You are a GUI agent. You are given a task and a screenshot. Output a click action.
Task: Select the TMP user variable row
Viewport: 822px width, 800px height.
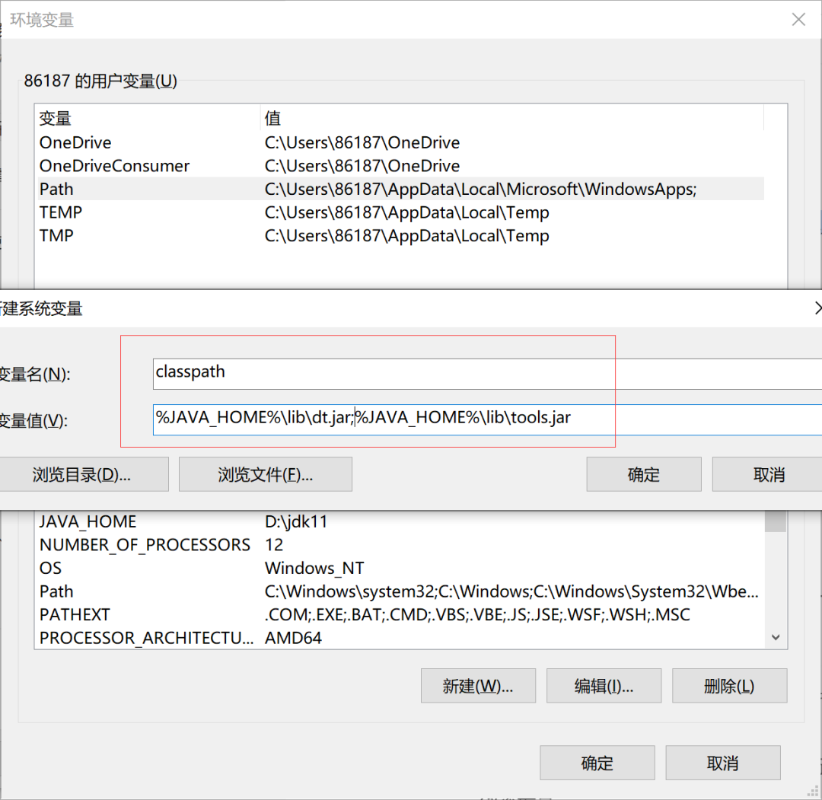tap(400, 235)
